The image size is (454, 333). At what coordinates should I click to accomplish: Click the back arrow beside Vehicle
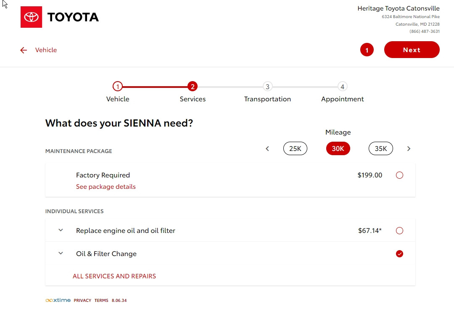point(24,50)
